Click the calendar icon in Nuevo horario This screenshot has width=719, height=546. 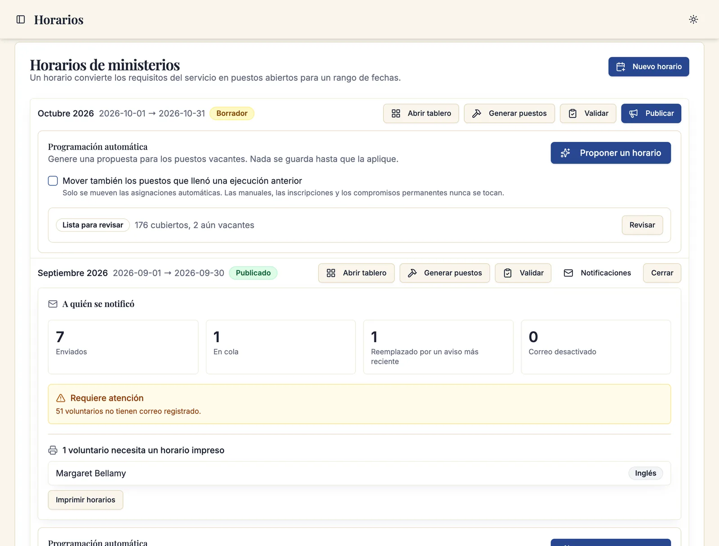[621, 67]
